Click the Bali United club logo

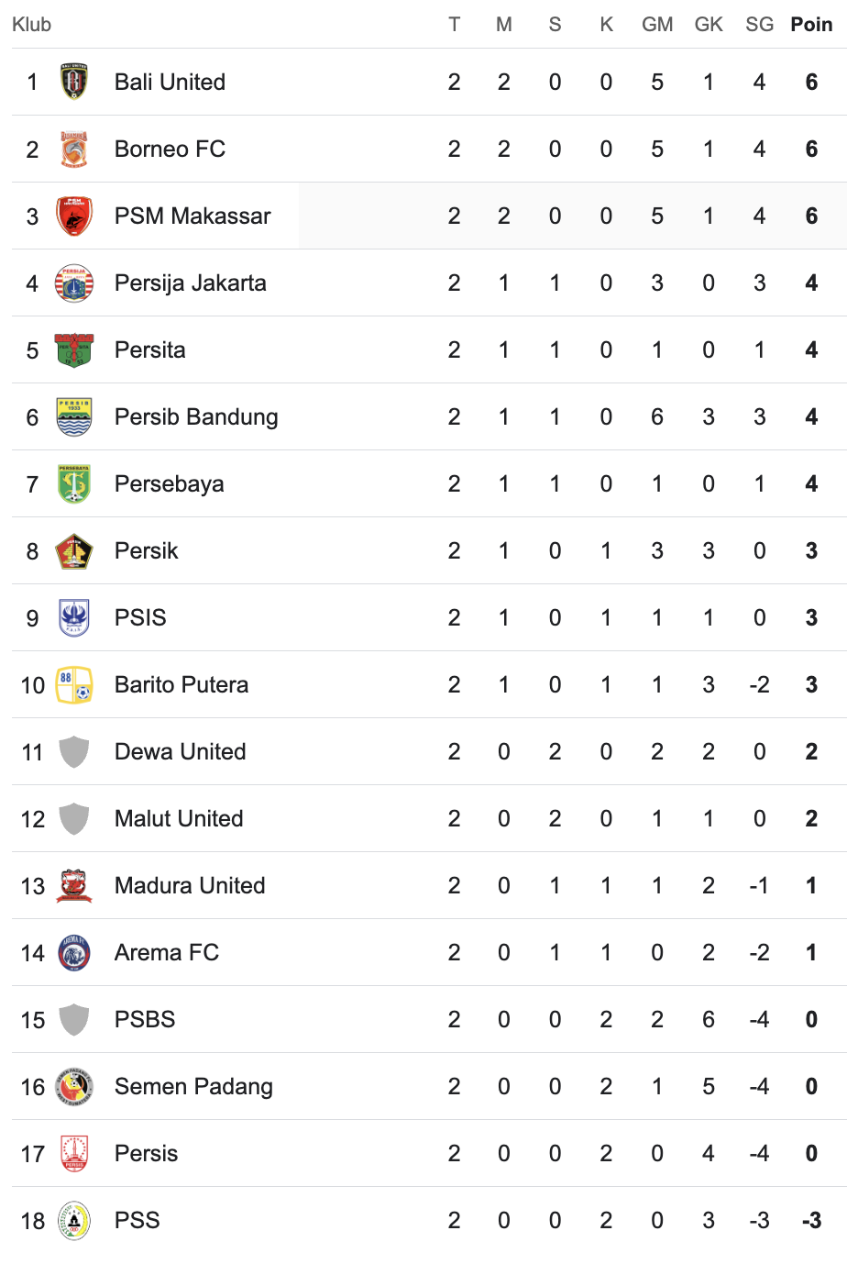point(74,82)
